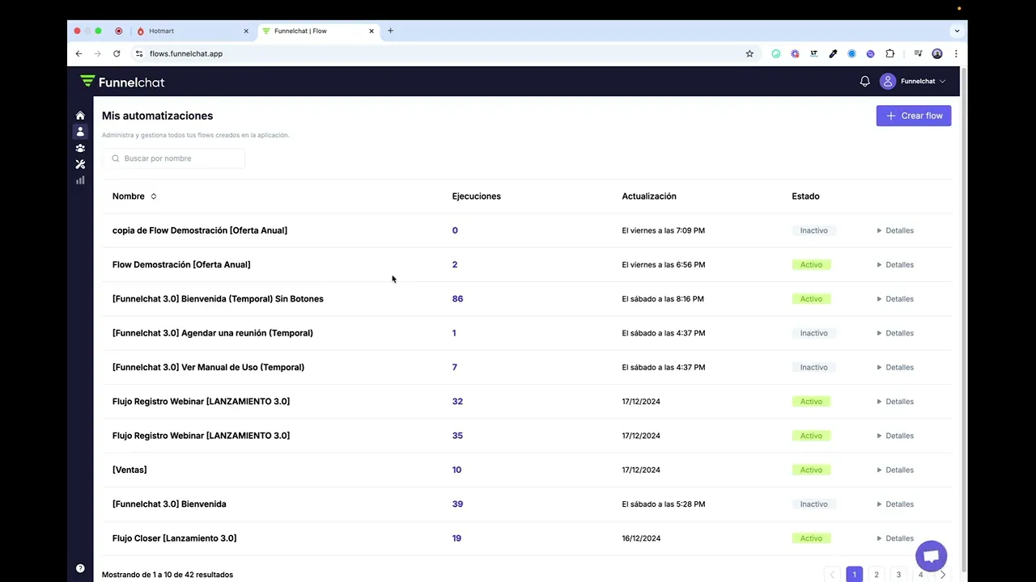Open the notifications bell
Image resolution: width=1036 pixels, height=582 pixels.
pyautogui.click(x=864, y=81)
